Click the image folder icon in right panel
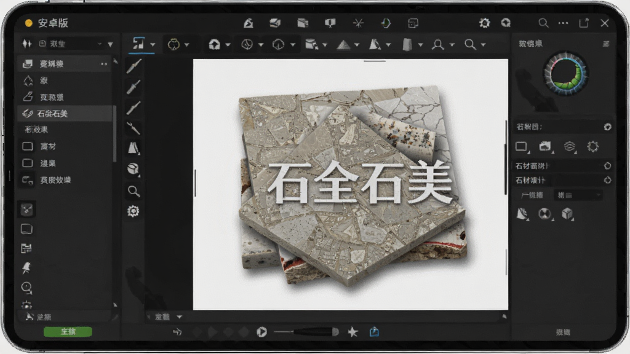Image resolution: width=630 pixels, height=354 pixels. tap(545, 146)
